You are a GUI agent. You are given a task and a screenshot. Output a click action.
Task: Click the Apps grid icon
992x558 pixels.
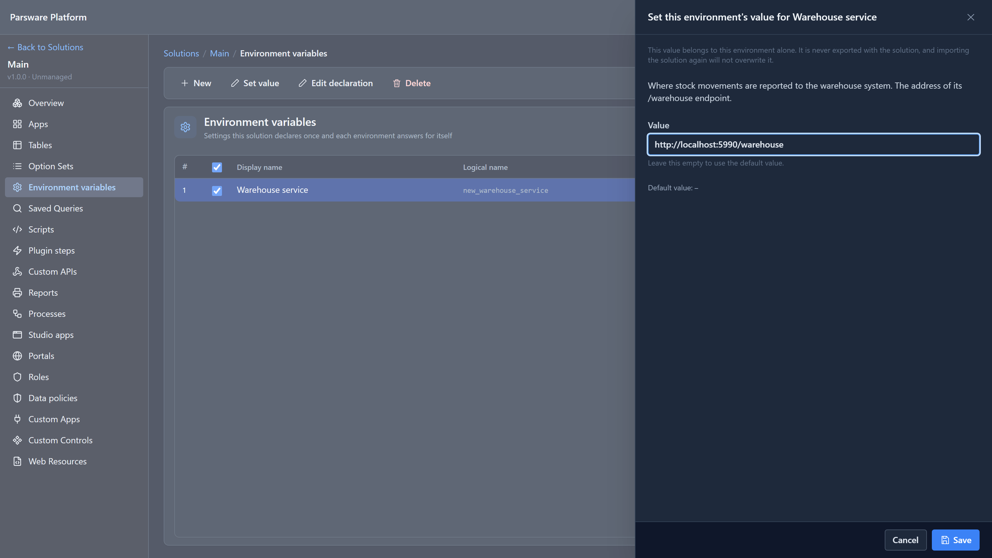click(x=17, y=124)
